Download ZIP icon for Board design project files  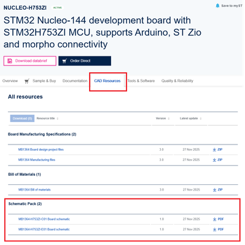[x=214, y=149]
